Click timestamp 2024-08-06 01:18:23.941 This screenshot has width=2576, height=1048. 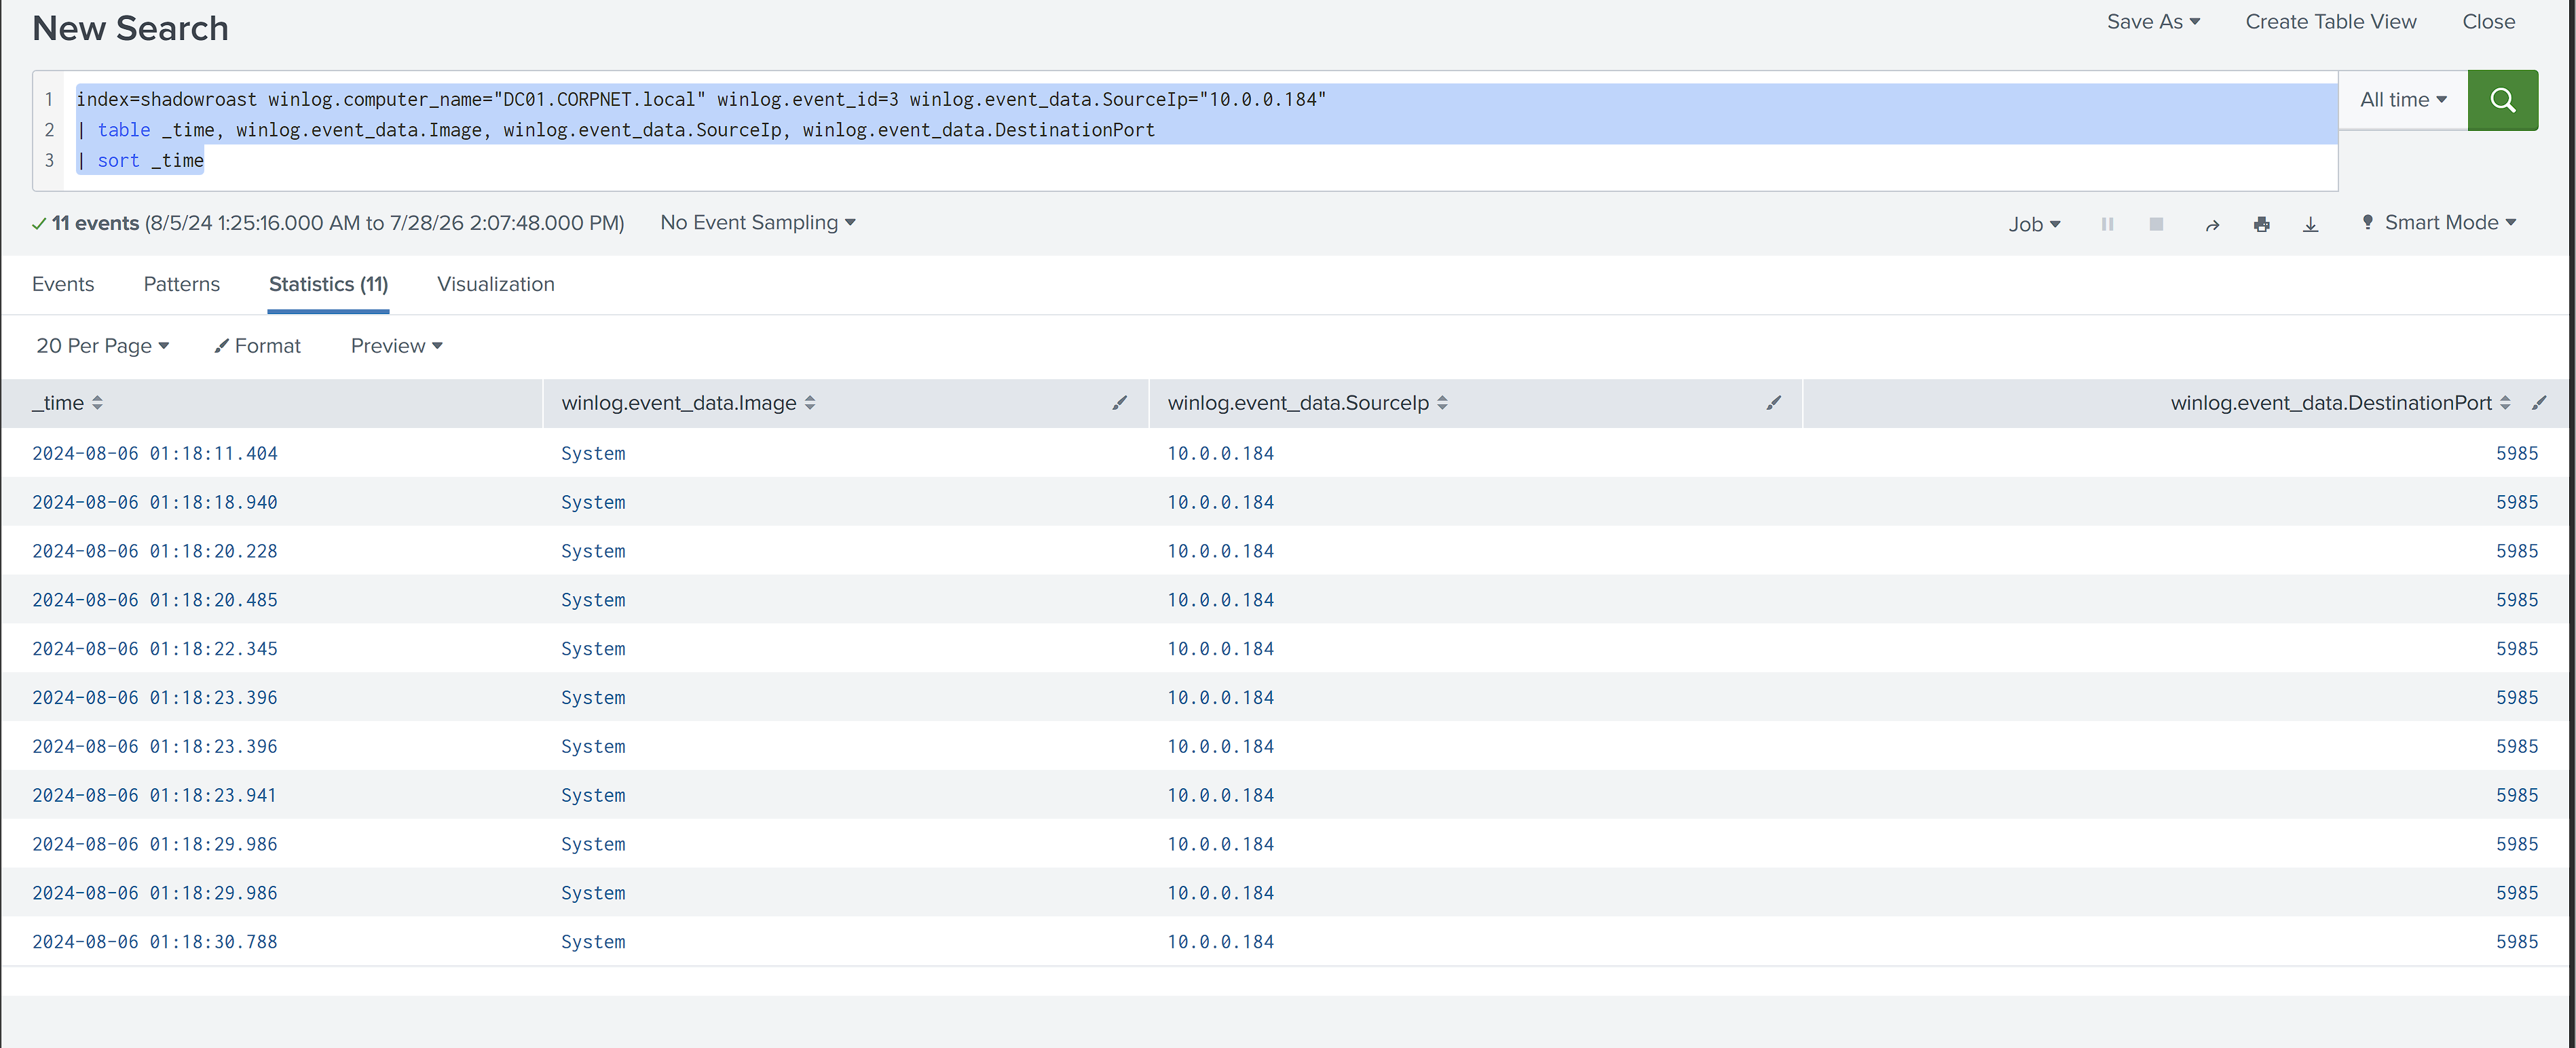tap(155, 796)
